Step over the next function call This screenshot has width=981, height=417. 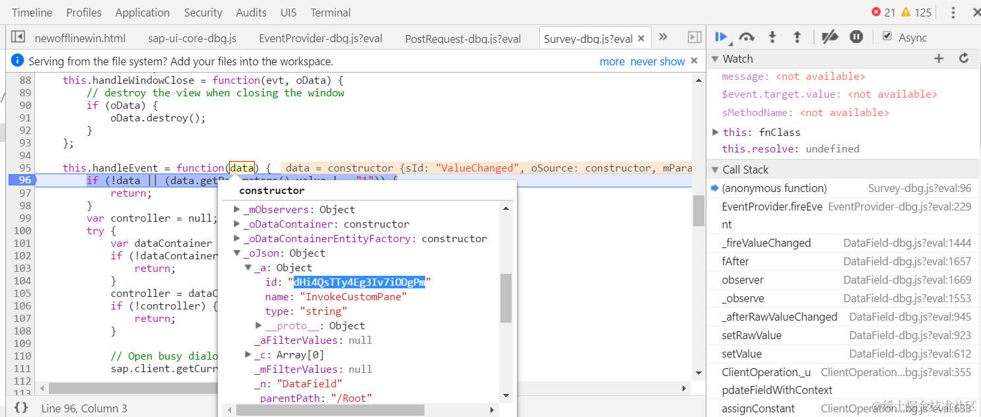(x=747, y=38)
